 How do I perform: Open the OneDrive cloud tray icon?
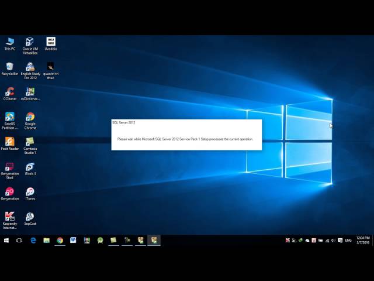pyautogui.click(x=307, y=241)
